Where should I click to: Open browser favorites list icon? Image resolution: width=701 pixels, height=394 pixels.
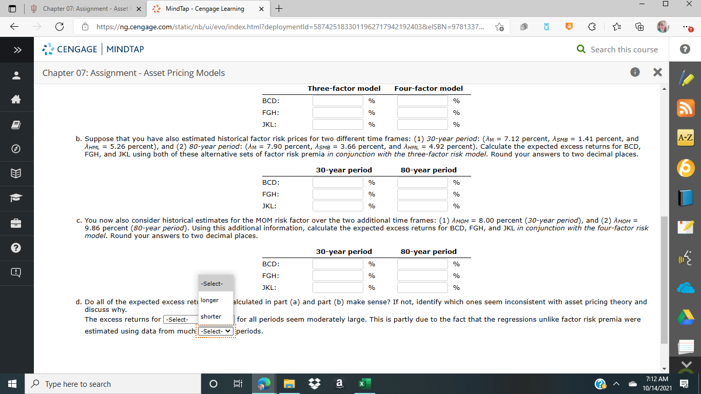click(x=616, y=27)
